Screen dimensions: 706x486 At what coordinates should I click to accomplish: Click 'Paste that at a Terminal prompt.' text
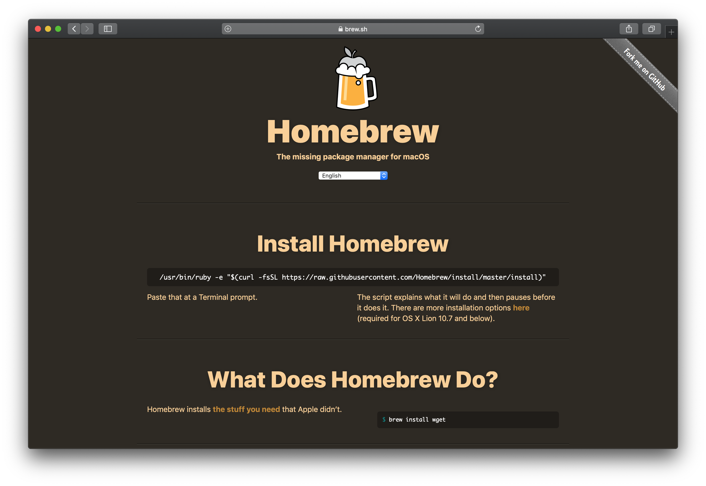point(202,297)
